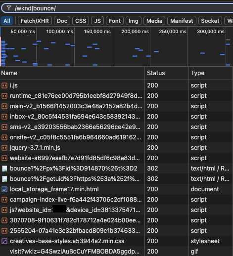Viewport: 233px width, 256px height.
Task: Click the 300,000 ms timeline marker
Action: click(211, 32)
